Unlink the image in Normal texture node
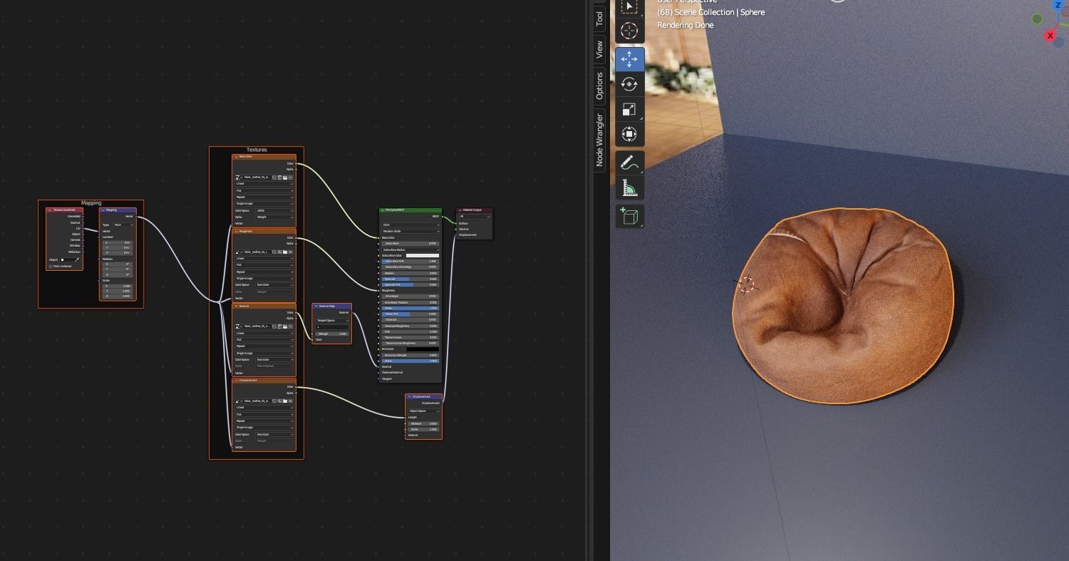The width and height of the screenshot is (1069, 561). [291, 326]
